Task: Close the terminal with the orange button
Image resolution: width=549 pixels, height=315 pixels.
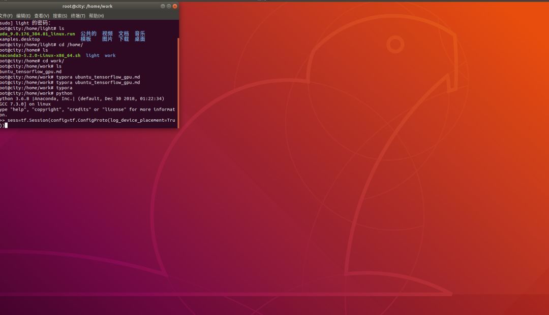Action: point(175,6)
